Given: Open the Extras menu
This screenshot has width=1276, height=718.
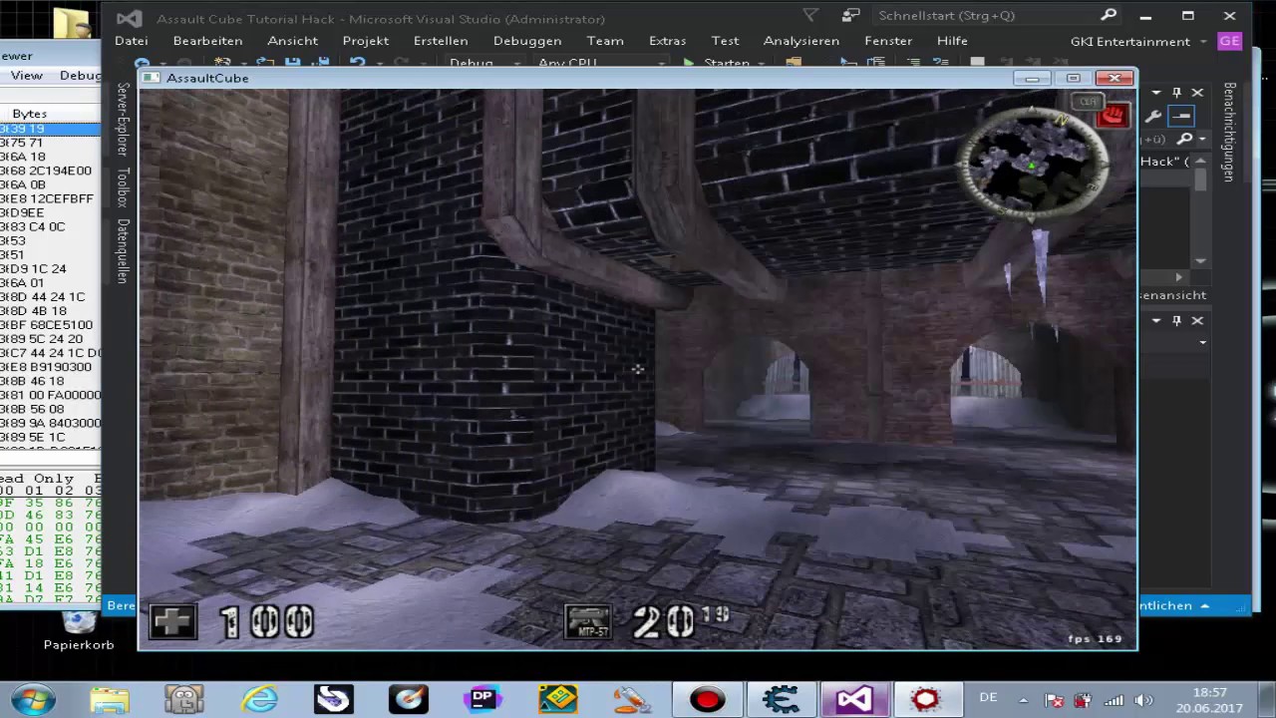Looking at the screenshot, I should coord(667,41).
